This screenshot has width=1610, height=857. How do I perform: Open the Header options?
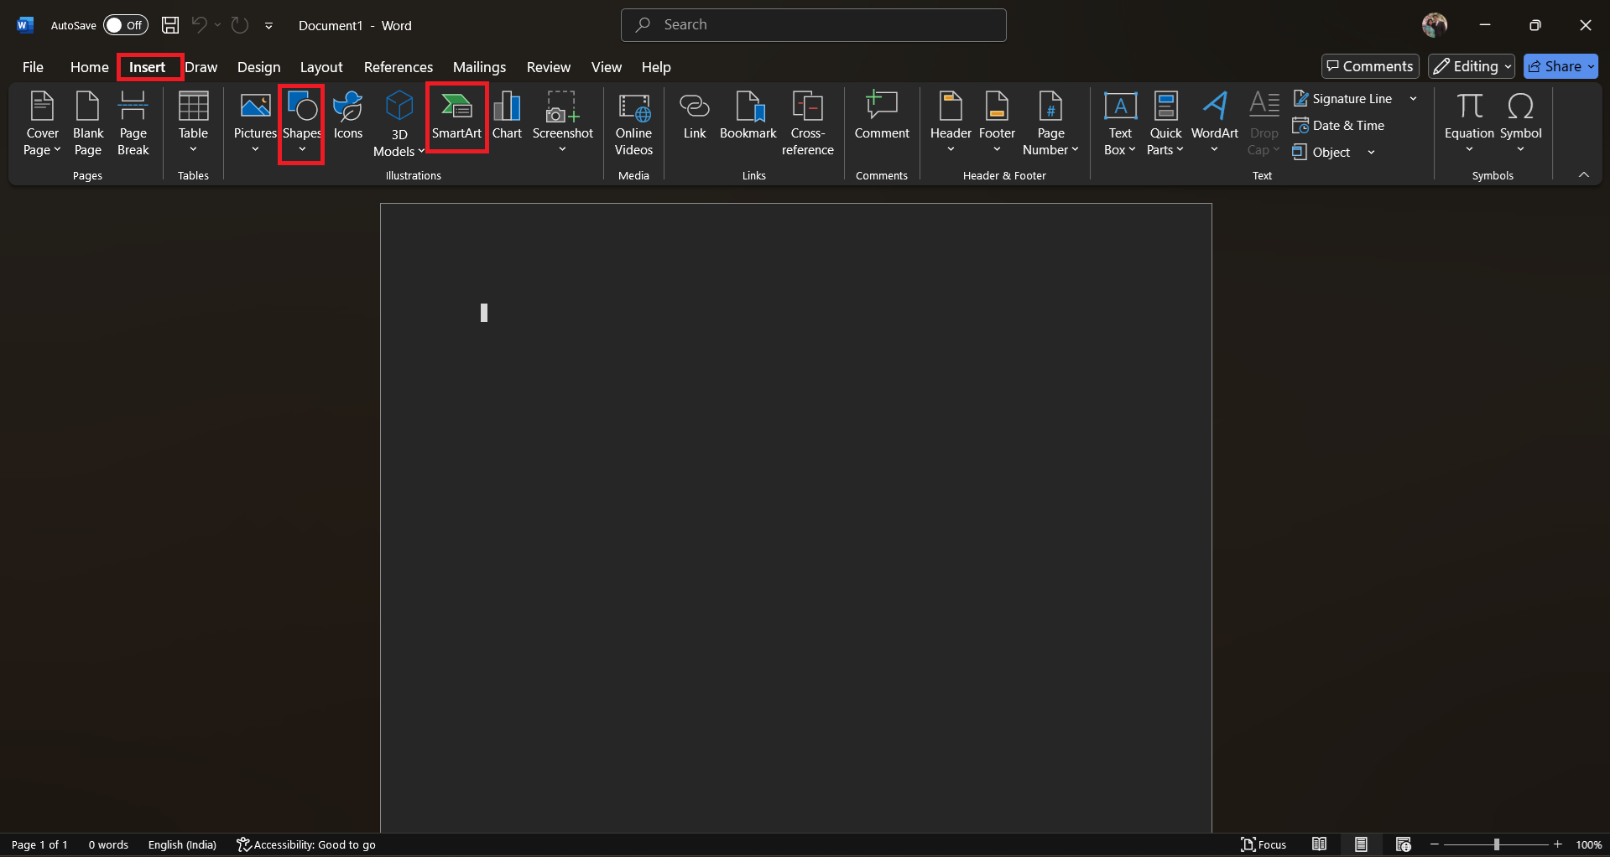(x=951, y=123)
